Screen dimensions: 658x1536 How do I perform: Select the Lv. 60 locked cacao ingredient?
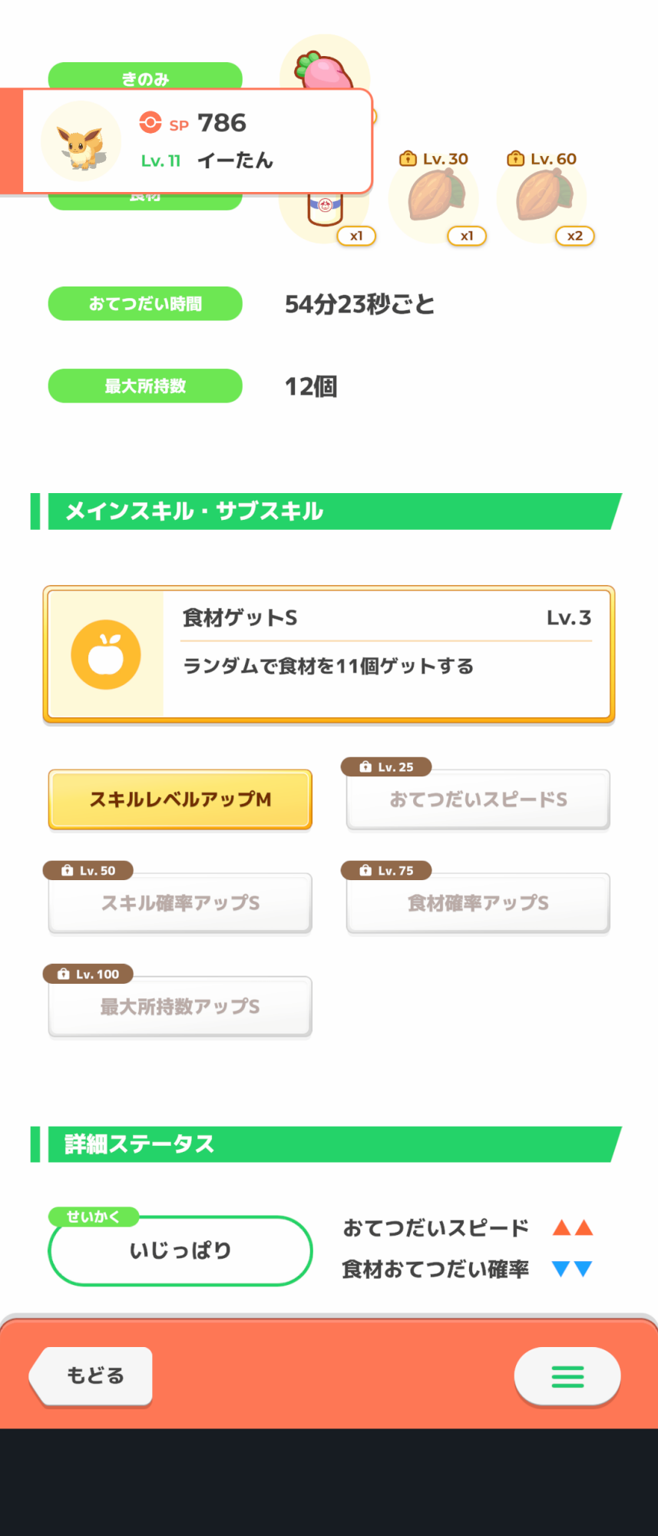click(544, 196)
